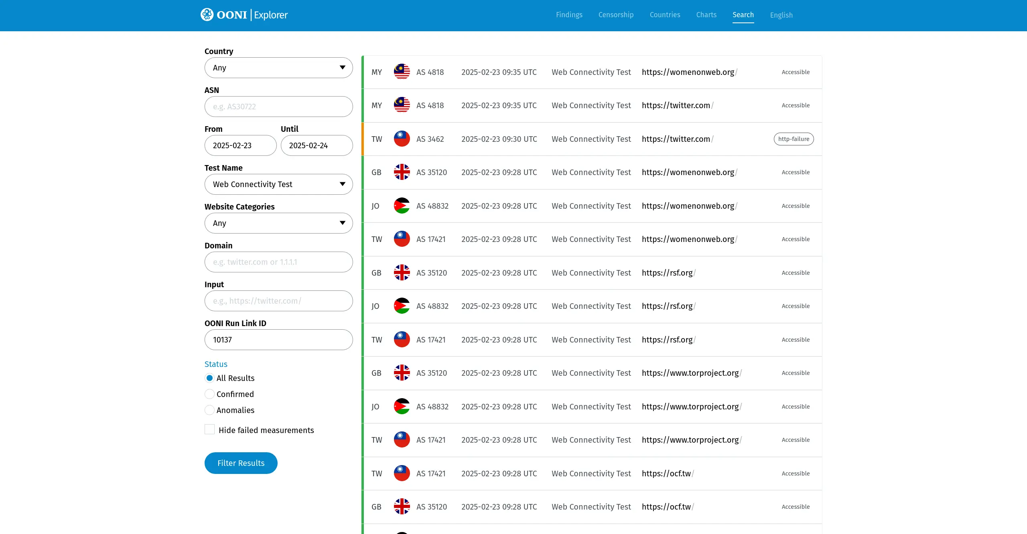Enable Hide failed measurements checkbox
The width and height of the screenshot is (1027, 534).
click(x=209, y=430)
